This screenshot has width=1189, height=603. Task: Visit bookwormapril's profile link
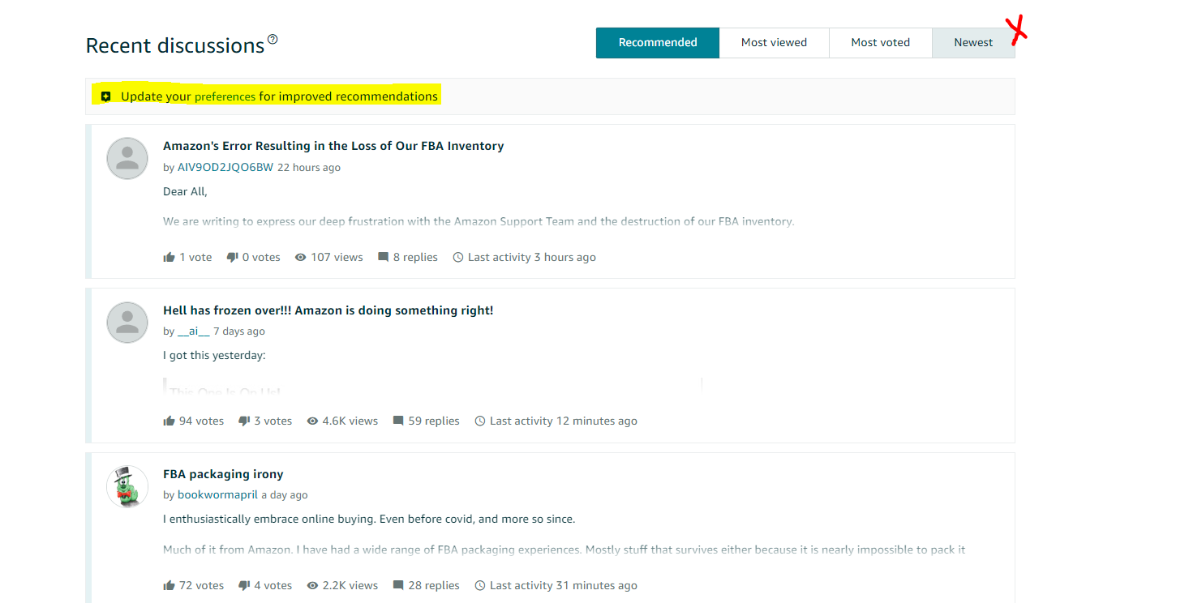click(217, 495)
